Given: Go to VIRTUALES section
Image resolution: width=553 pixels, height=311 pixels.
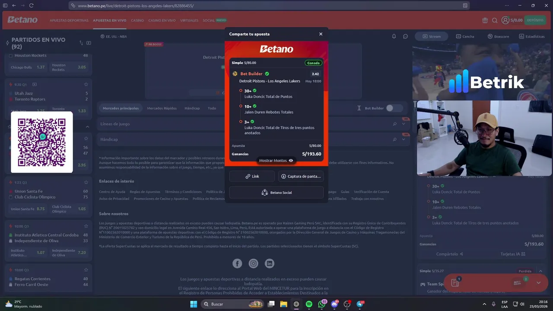Looking at the screenshot, I should 189,20.
